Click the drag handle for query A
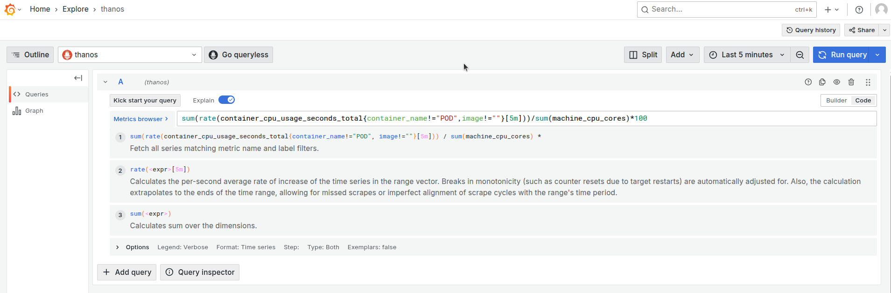Image resolution: width=891 pixels, height=293 pixels. tap(868, 82)
